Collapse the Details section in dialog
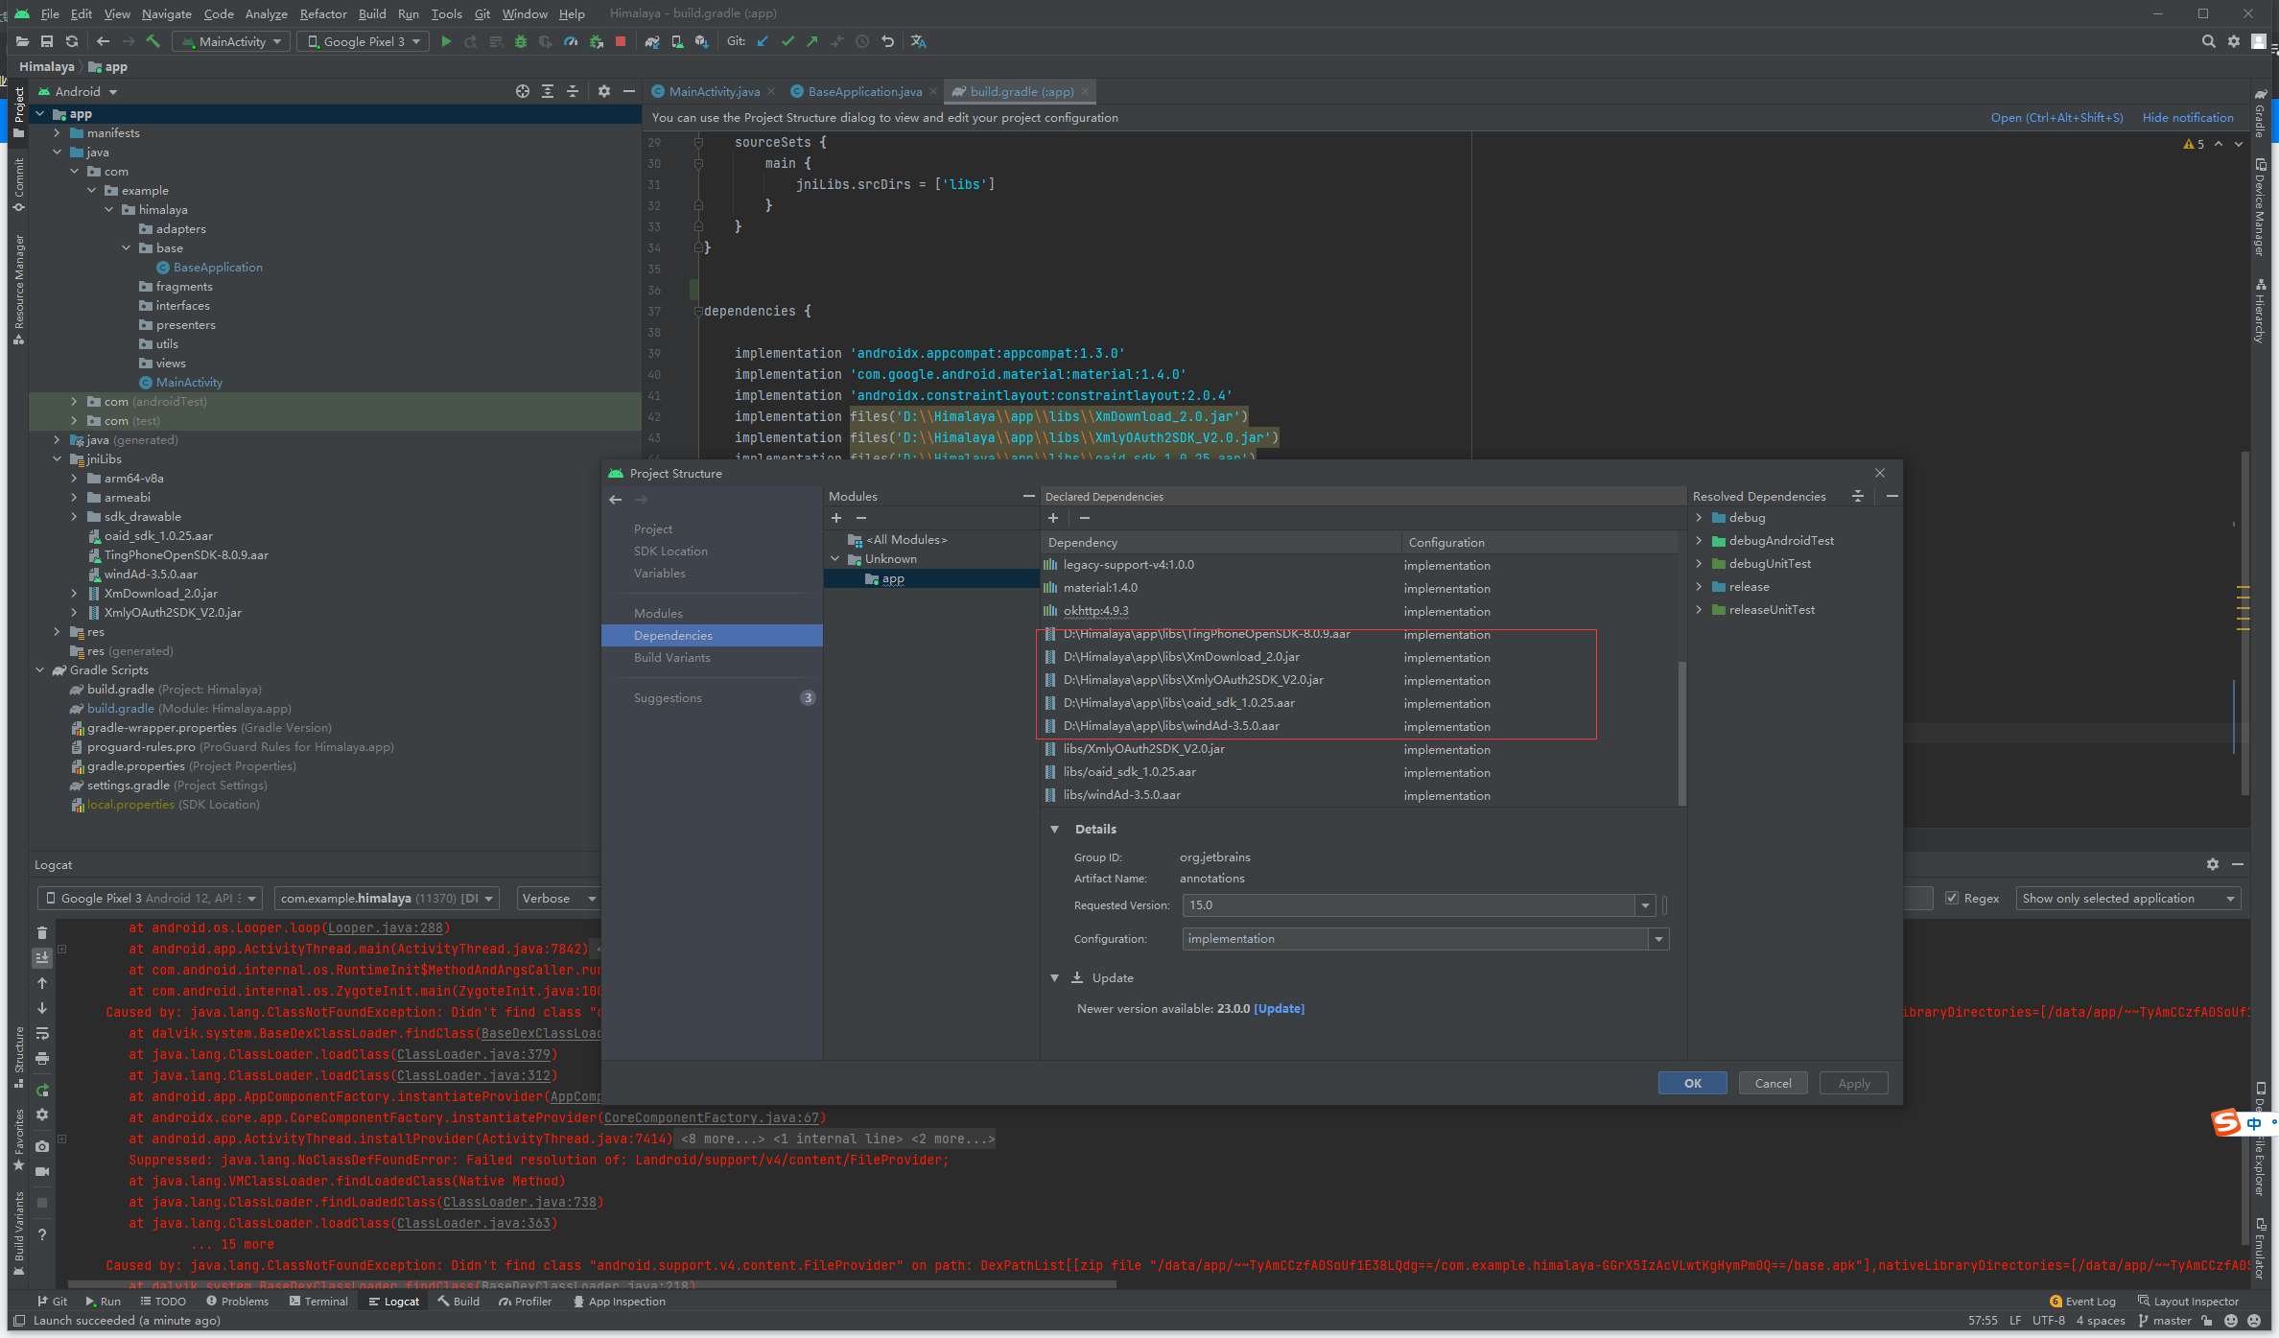The width and height of the screenshot is (2279, 1338). pos(1055,829)
